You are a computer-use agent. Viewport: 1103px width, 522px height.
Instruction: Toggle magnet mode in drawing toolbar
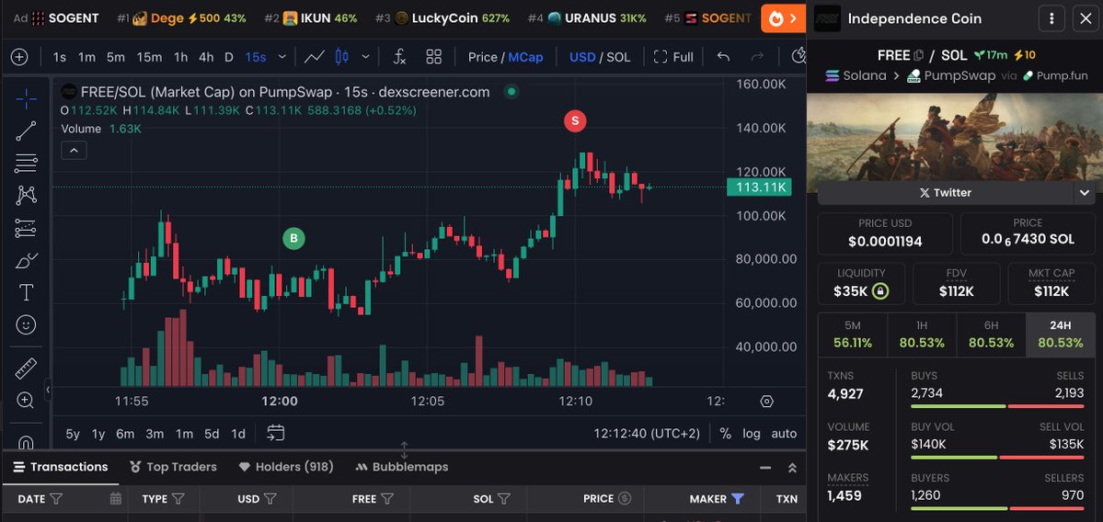point(26,443)
